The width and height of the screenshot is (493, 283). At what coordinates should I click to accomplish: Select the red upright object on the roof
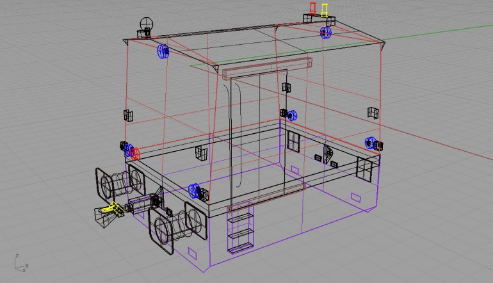tap(312, 8)
